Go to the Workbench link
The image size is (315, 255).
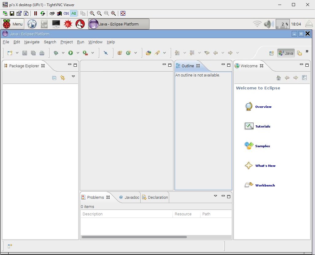(265, 186)
